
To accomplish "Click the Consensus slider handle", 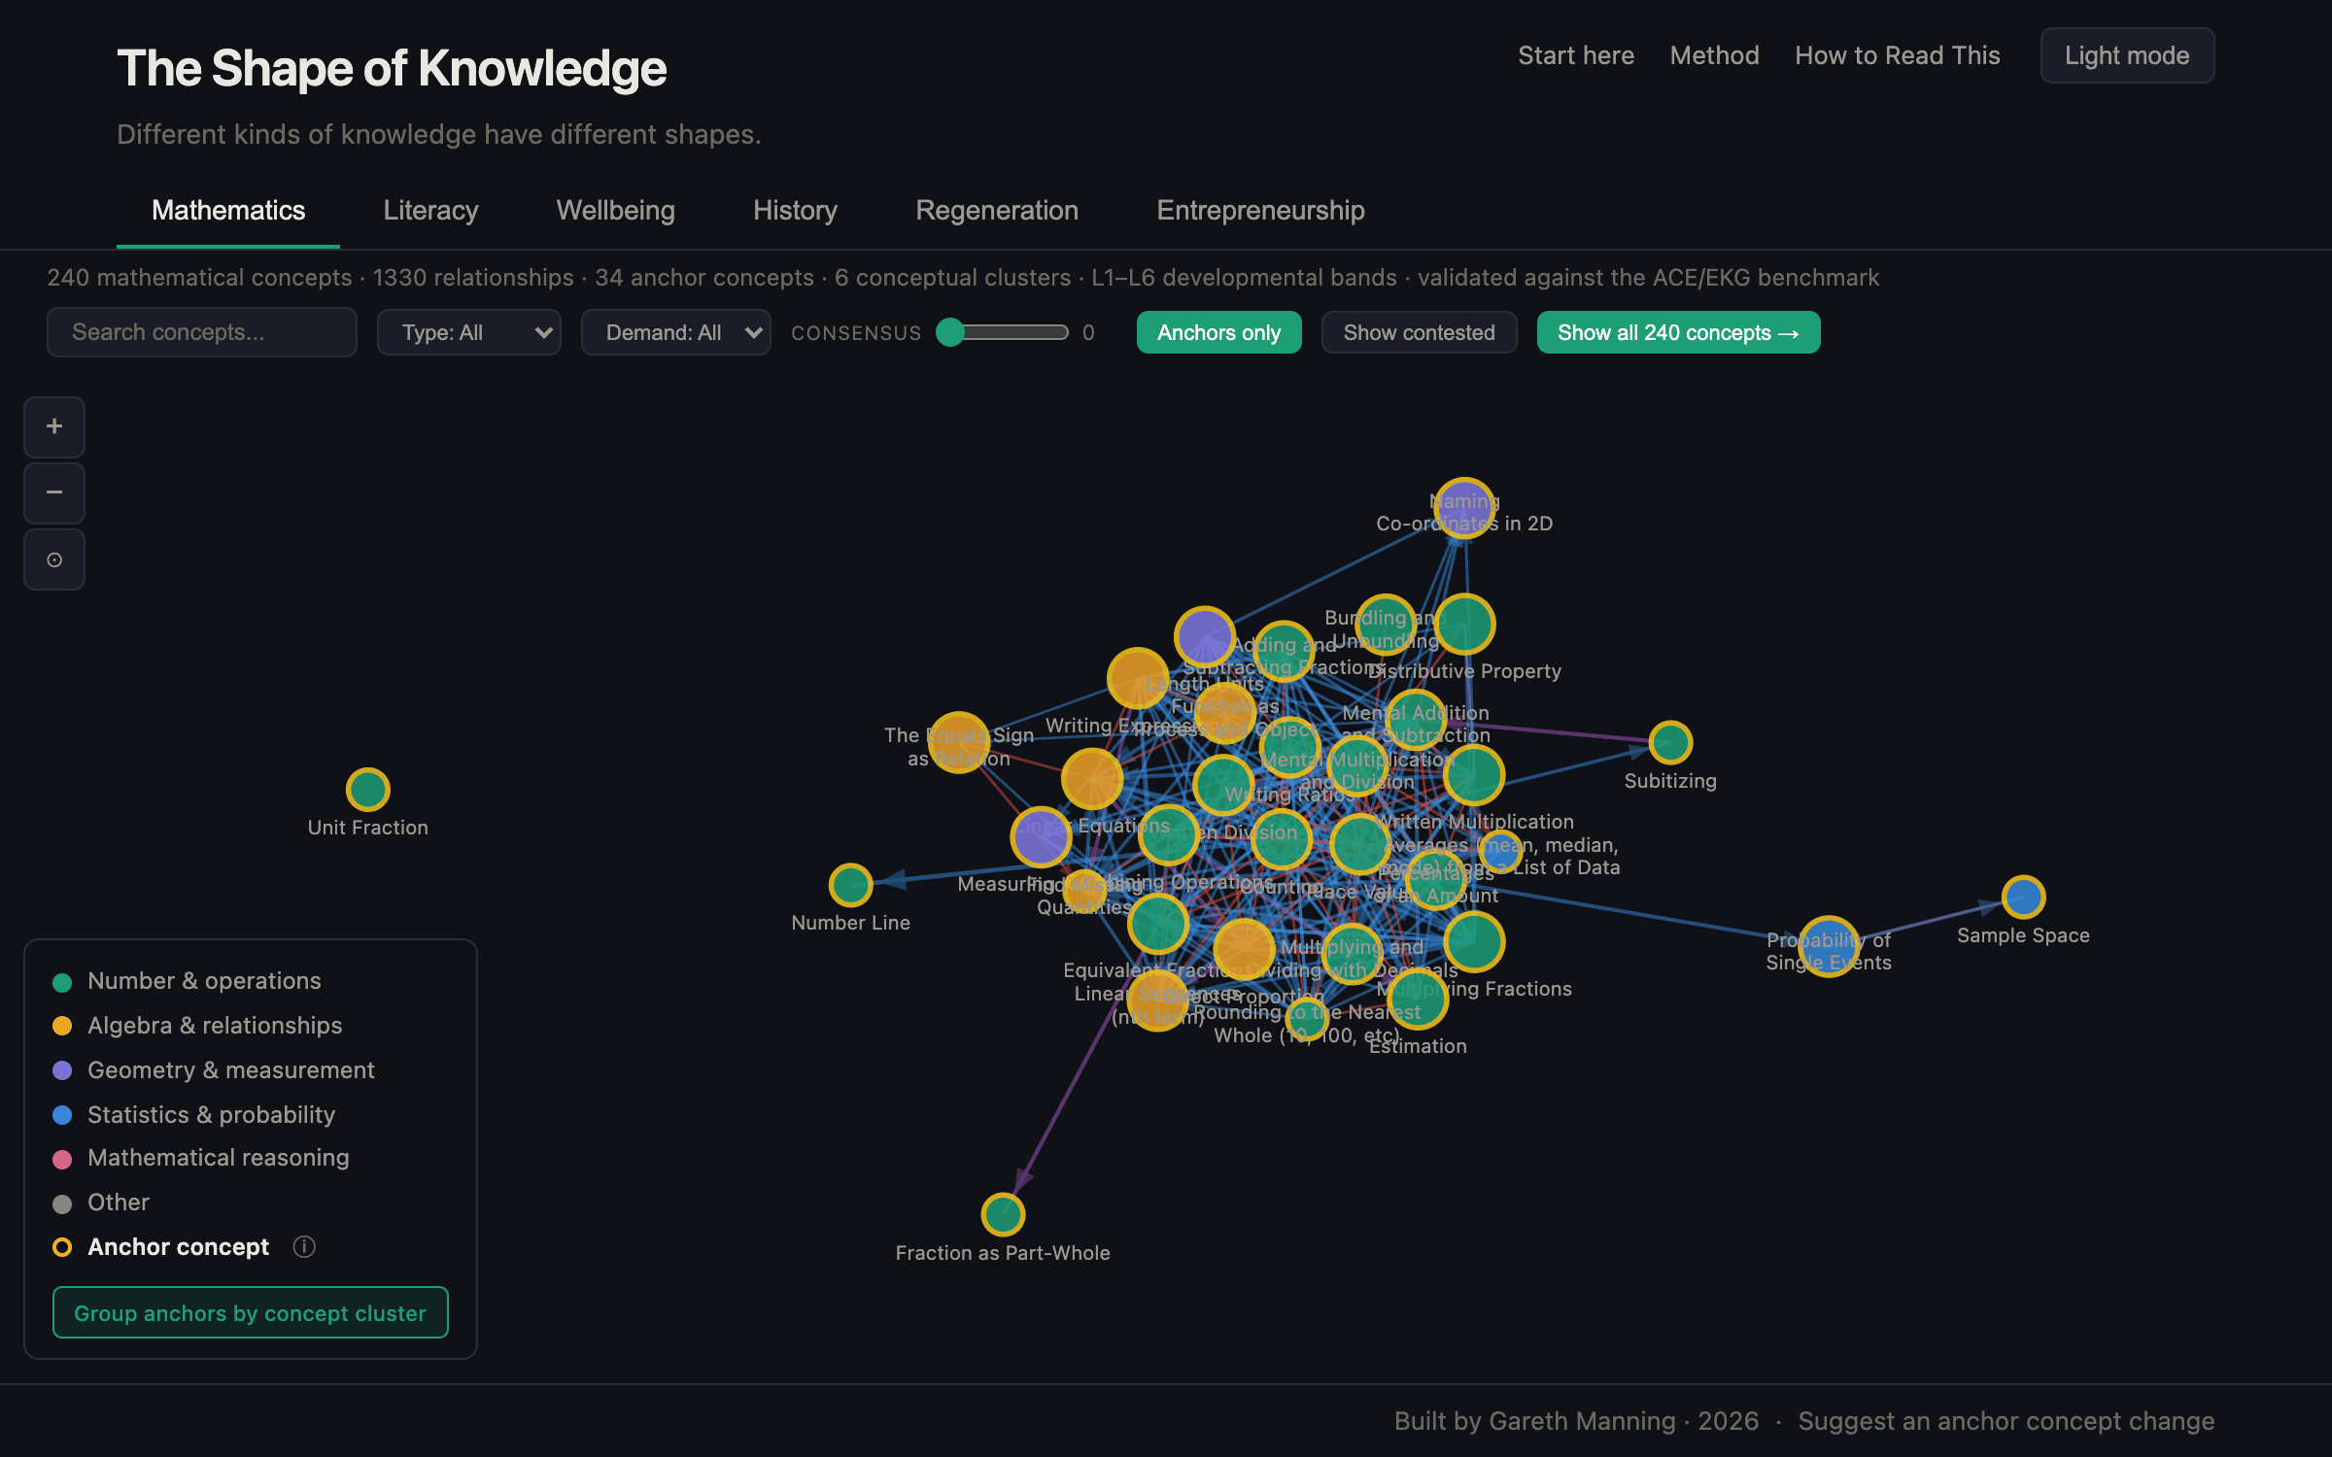I will point(950,332).
